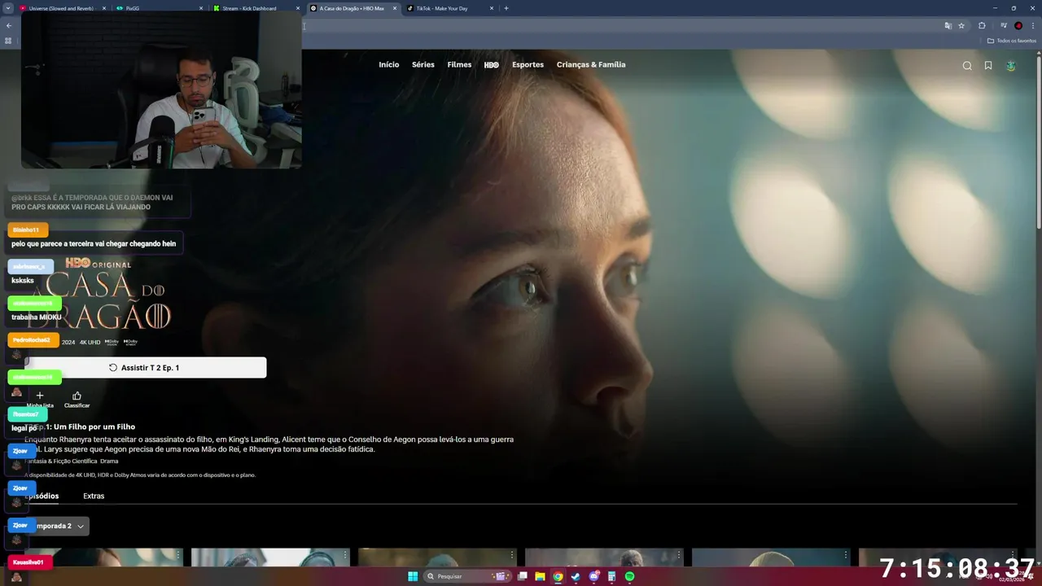The height and width of the screenshot is (586, 1042).
Task: Open the second episode thumbnail
Action: 270,557
